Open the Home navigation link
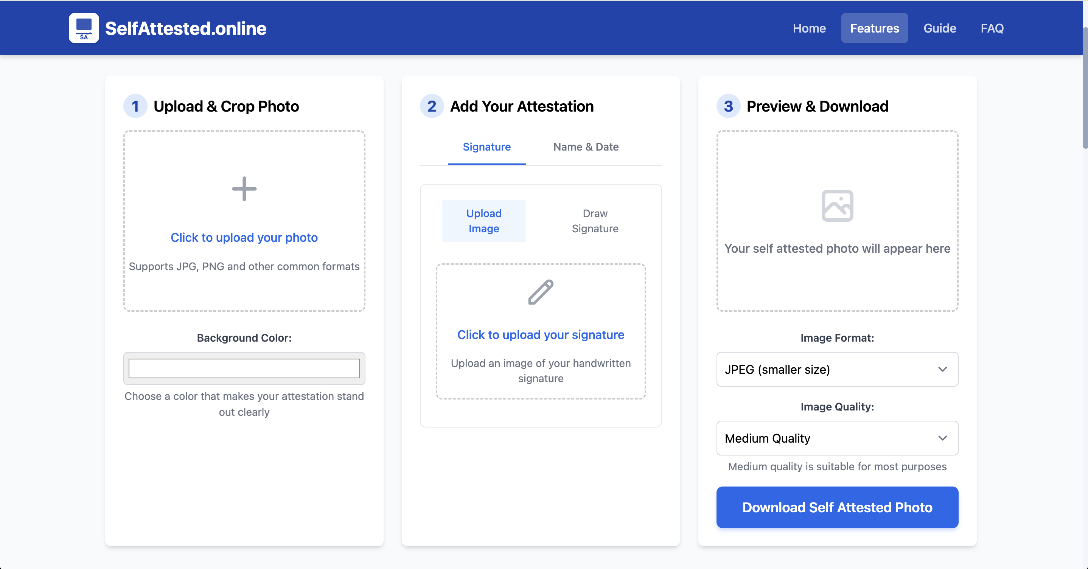The height and width of the screenshot is (569, 1088). (x=809, y=28)
